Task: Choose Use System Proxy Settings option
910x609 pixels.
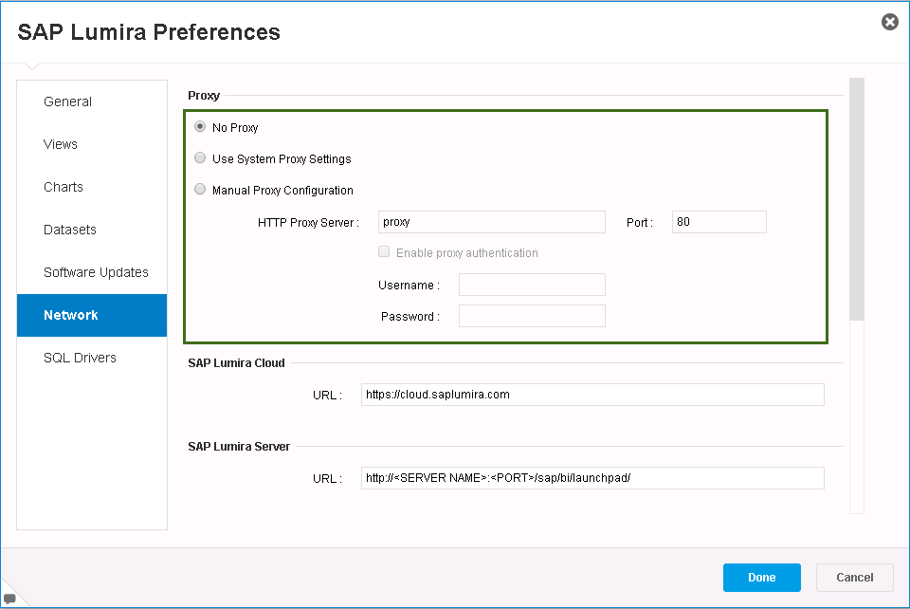Action: 200,157
